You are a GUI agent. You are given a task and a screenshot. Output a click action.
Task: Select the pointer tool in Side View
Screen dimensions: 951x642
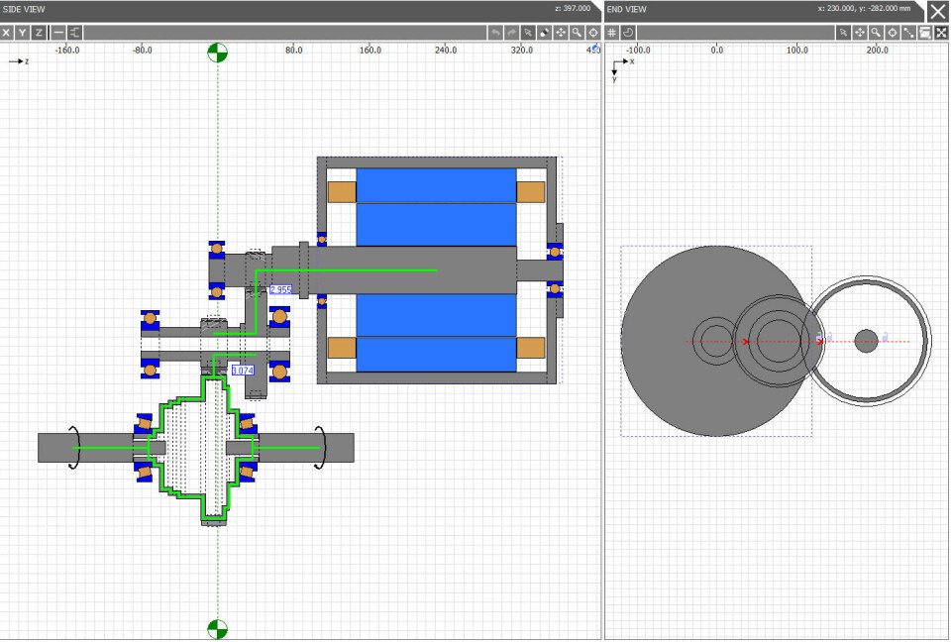pos(529,33)
